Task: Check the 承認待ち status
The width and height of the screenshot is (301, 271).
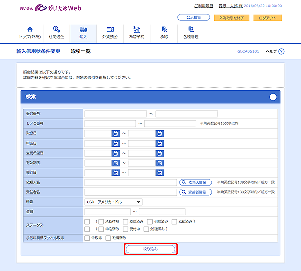Action: coord(101,222)
